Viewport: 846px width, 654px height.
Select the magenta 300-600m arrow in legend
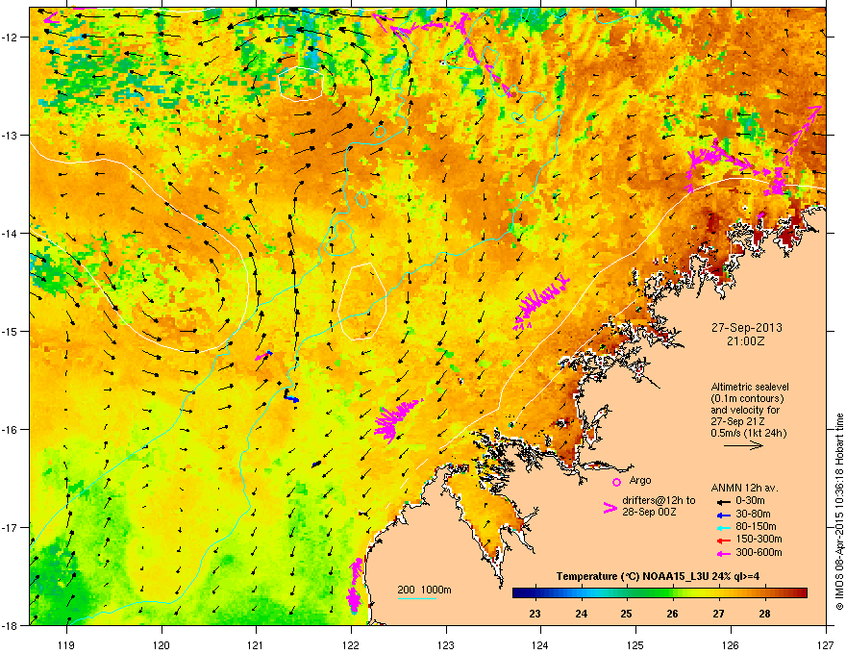click(x=723, y=553)
